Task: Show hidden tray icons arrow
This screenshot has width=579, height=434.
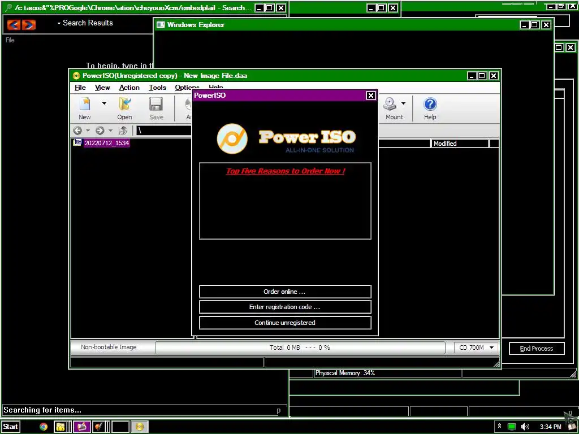Action: click(x=500, y=426)
